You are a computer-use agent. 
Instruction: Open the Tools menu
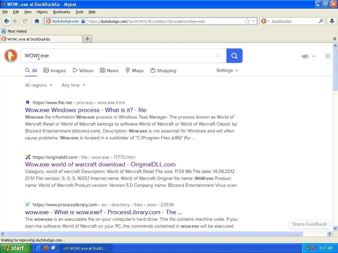79,12
